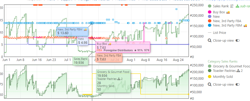Click the dark green Toaster Pastries dot
250x101 pixels.
click(x=210, y=71)
